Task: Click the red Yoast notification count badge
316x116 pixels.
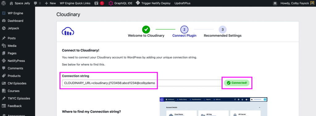Action: (x=102, y=3)
